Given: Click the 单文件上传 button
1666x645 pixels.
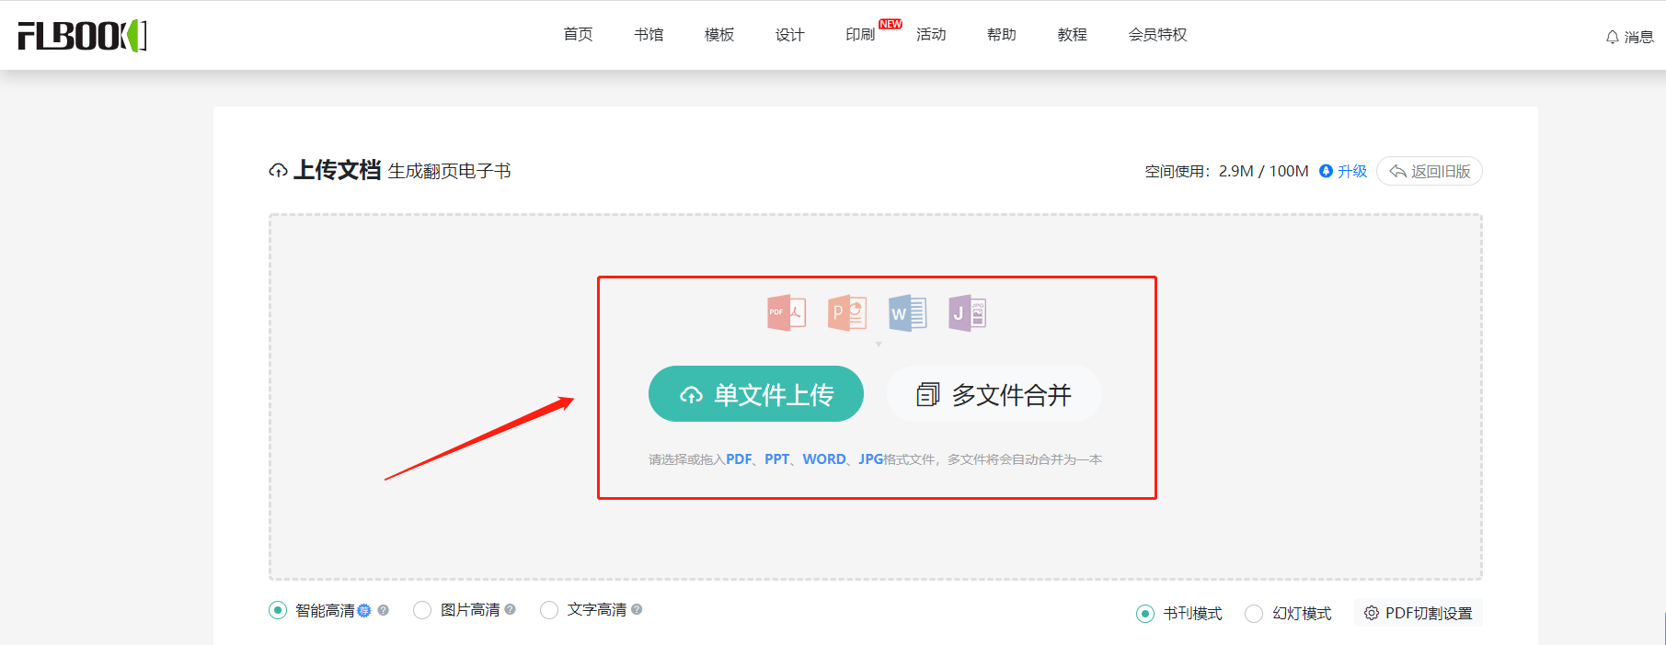Looking at the screenshot, I should tap(756, 394).
